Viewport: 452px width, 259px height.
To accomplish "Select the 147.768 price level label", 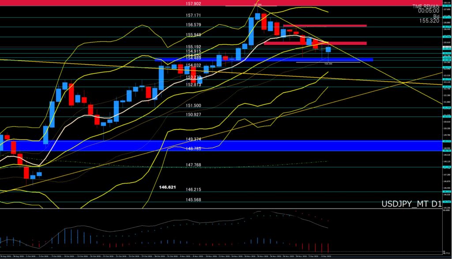I will (193, 165).
